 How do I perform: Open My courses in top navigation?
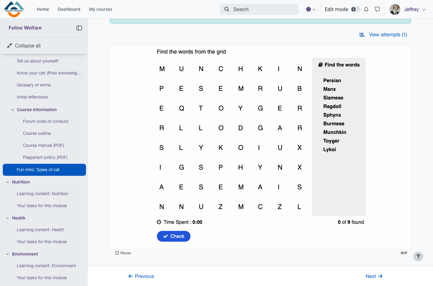(100, 9)
